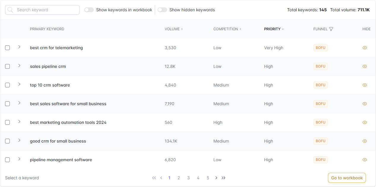Enable 'Show keywords in workbook'
Image resolution: width=376 pixels, height=187 pixels.
click(x=89, y=10)
